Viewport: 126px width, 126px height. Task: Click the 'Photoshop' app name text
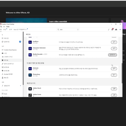(36, 74)
